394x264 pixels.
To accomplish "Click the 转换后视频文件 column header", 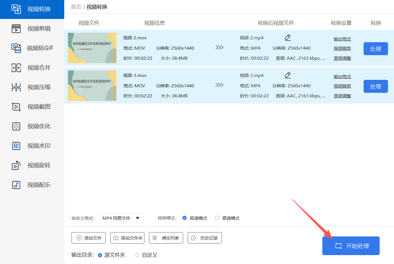I will pyautogui.click(x=276, y=23).
